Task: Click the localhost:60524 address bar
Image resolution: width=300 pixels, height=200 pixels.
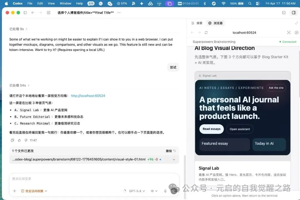Action: tap(244, 32)
